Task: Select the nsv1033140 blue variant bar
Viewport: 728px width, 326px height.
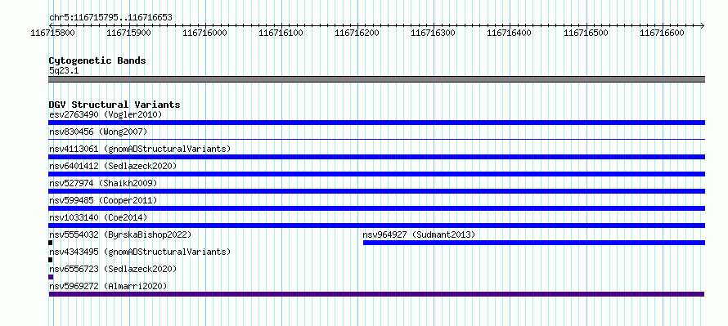Action: (x=376, y=226)
